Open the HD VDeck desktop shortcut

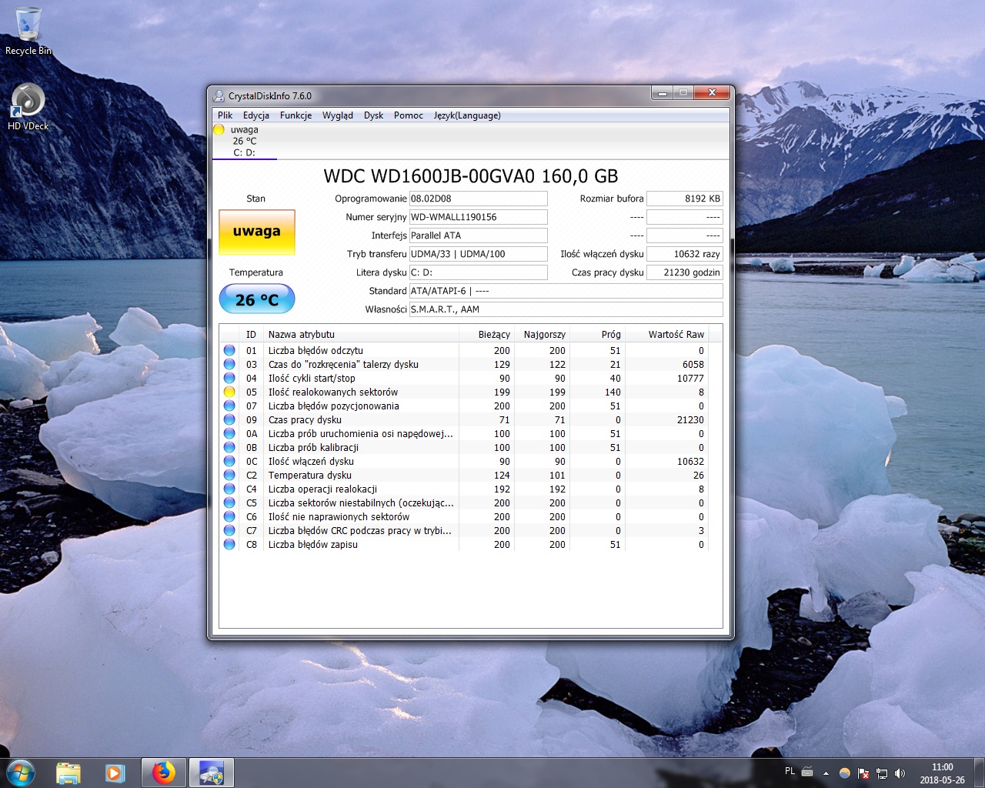[28, 106]
